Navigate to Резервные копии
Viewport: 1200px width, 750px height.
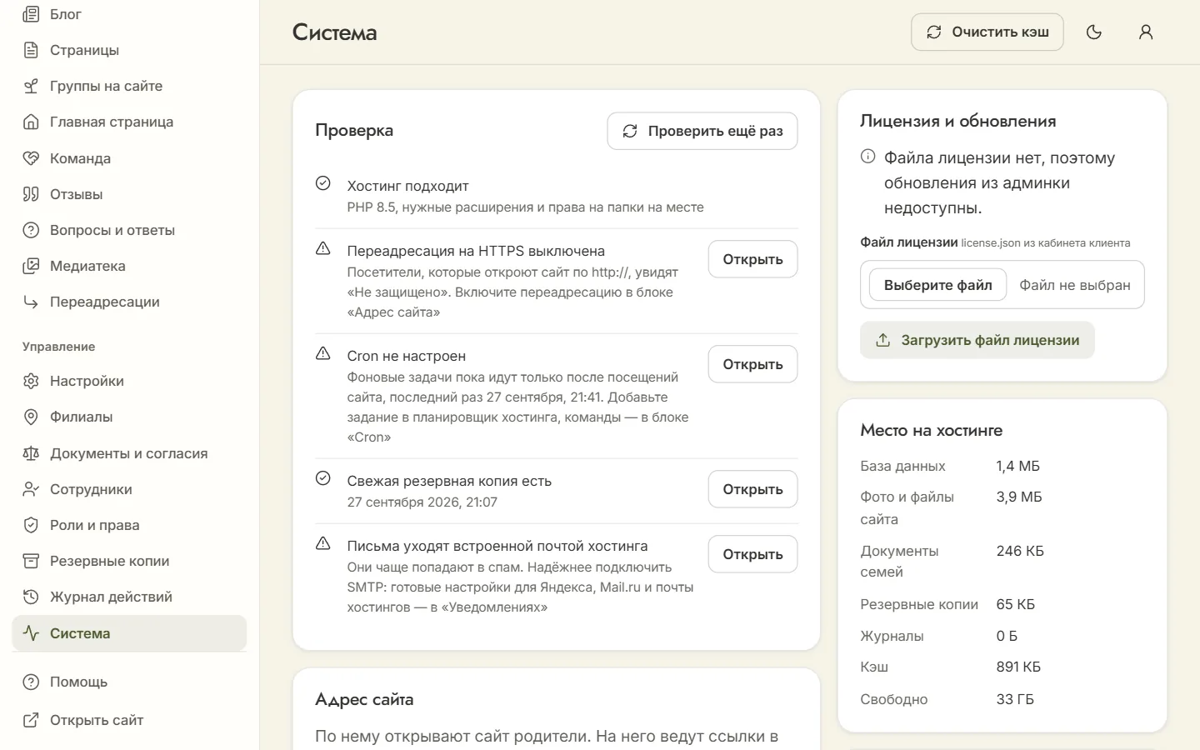click(129, 561)
